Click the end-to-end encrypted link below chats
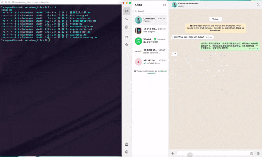Viewport: 262px width, 157px height. tap(157, 72)
